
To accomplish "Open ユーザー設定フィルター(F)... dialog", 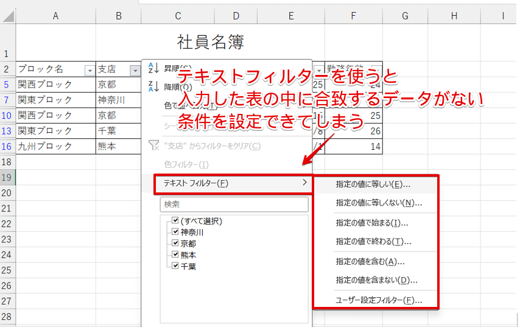I will (x=376, y=300).
